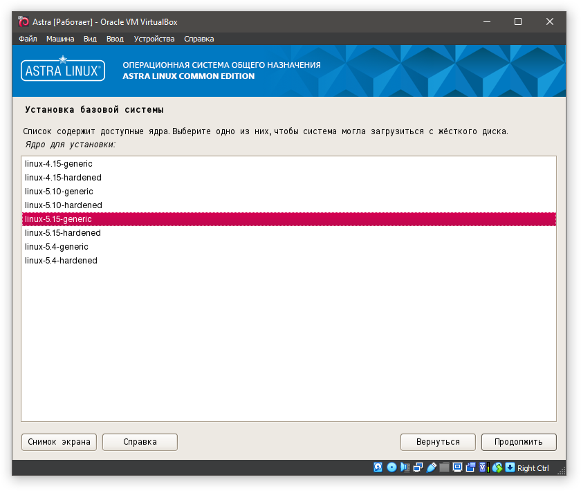
Task: Select kernel linux-5.10-hardened
Action: pyautogui.click(x=289, y=205)
